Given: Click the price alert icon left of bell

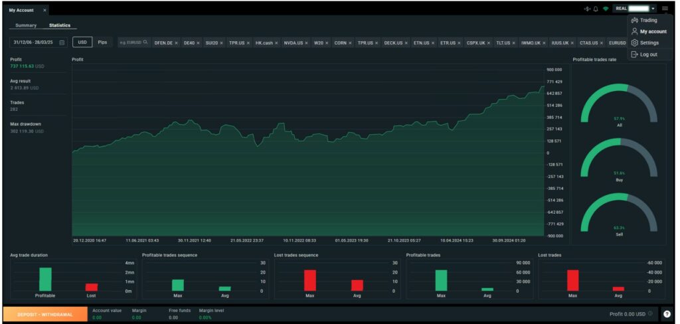Looking at the screenshot, I should (x=586, y=9).
